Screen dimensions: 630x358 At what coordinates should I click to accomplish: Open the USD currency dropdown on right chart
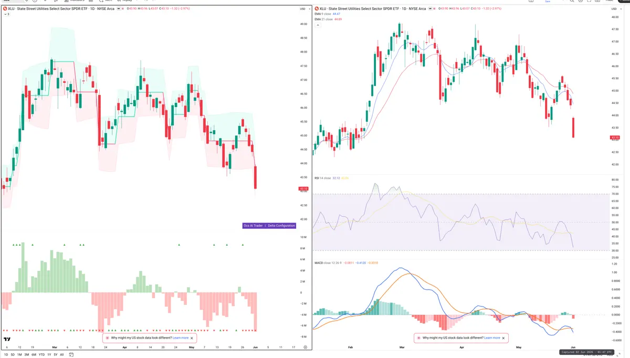[x=617, y=9]
